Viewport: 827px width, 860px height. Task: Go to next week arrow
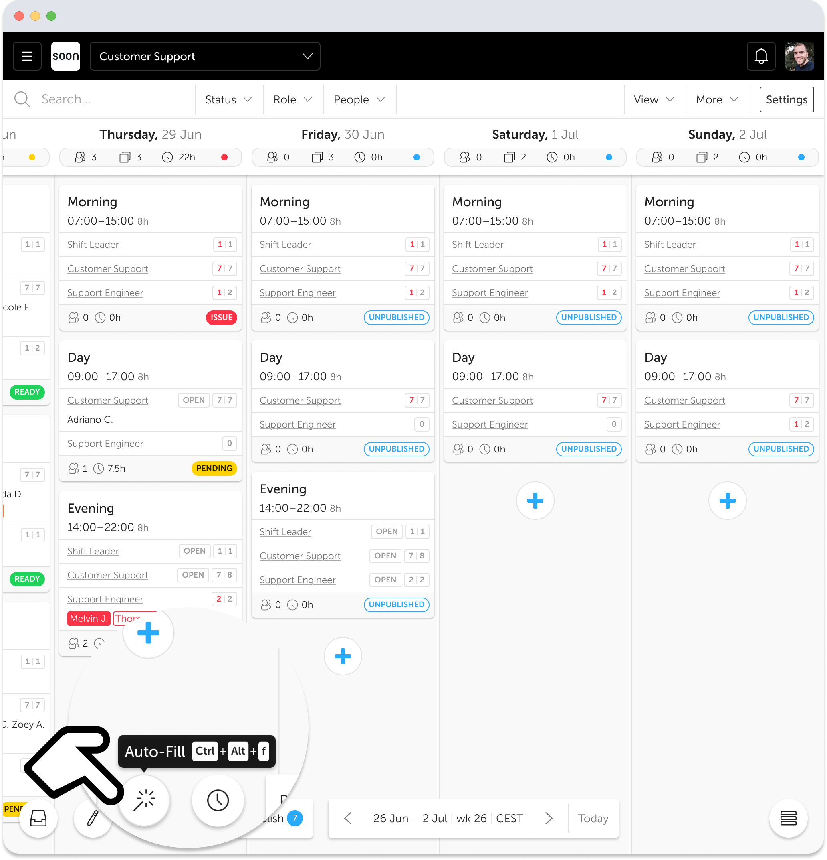tap(549, 818)
